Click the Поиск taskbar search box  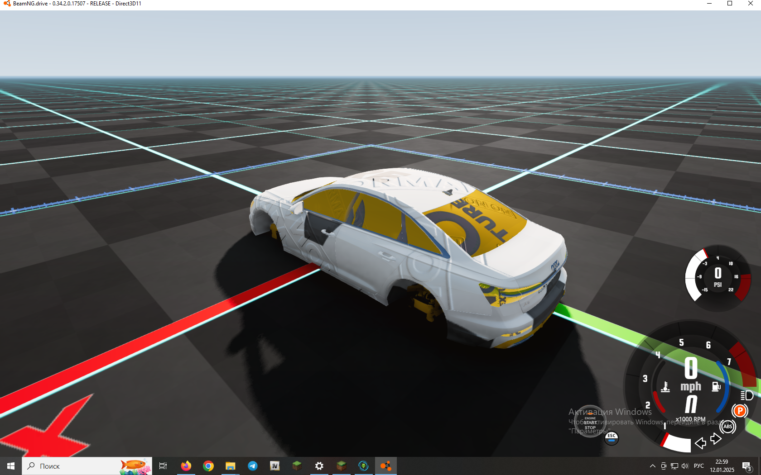pos(87,466)
